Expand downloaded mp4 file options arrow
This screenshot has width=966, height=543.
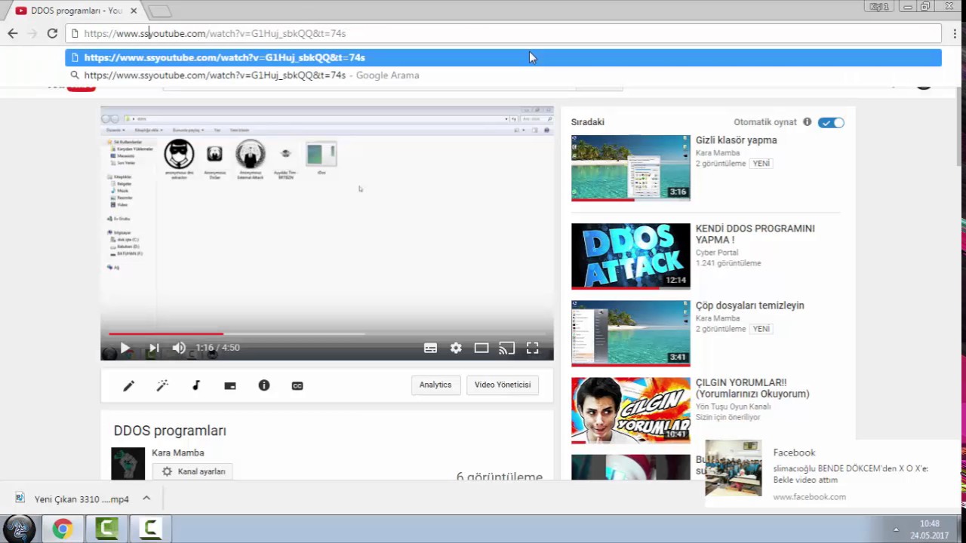click(x=146, y=499)
